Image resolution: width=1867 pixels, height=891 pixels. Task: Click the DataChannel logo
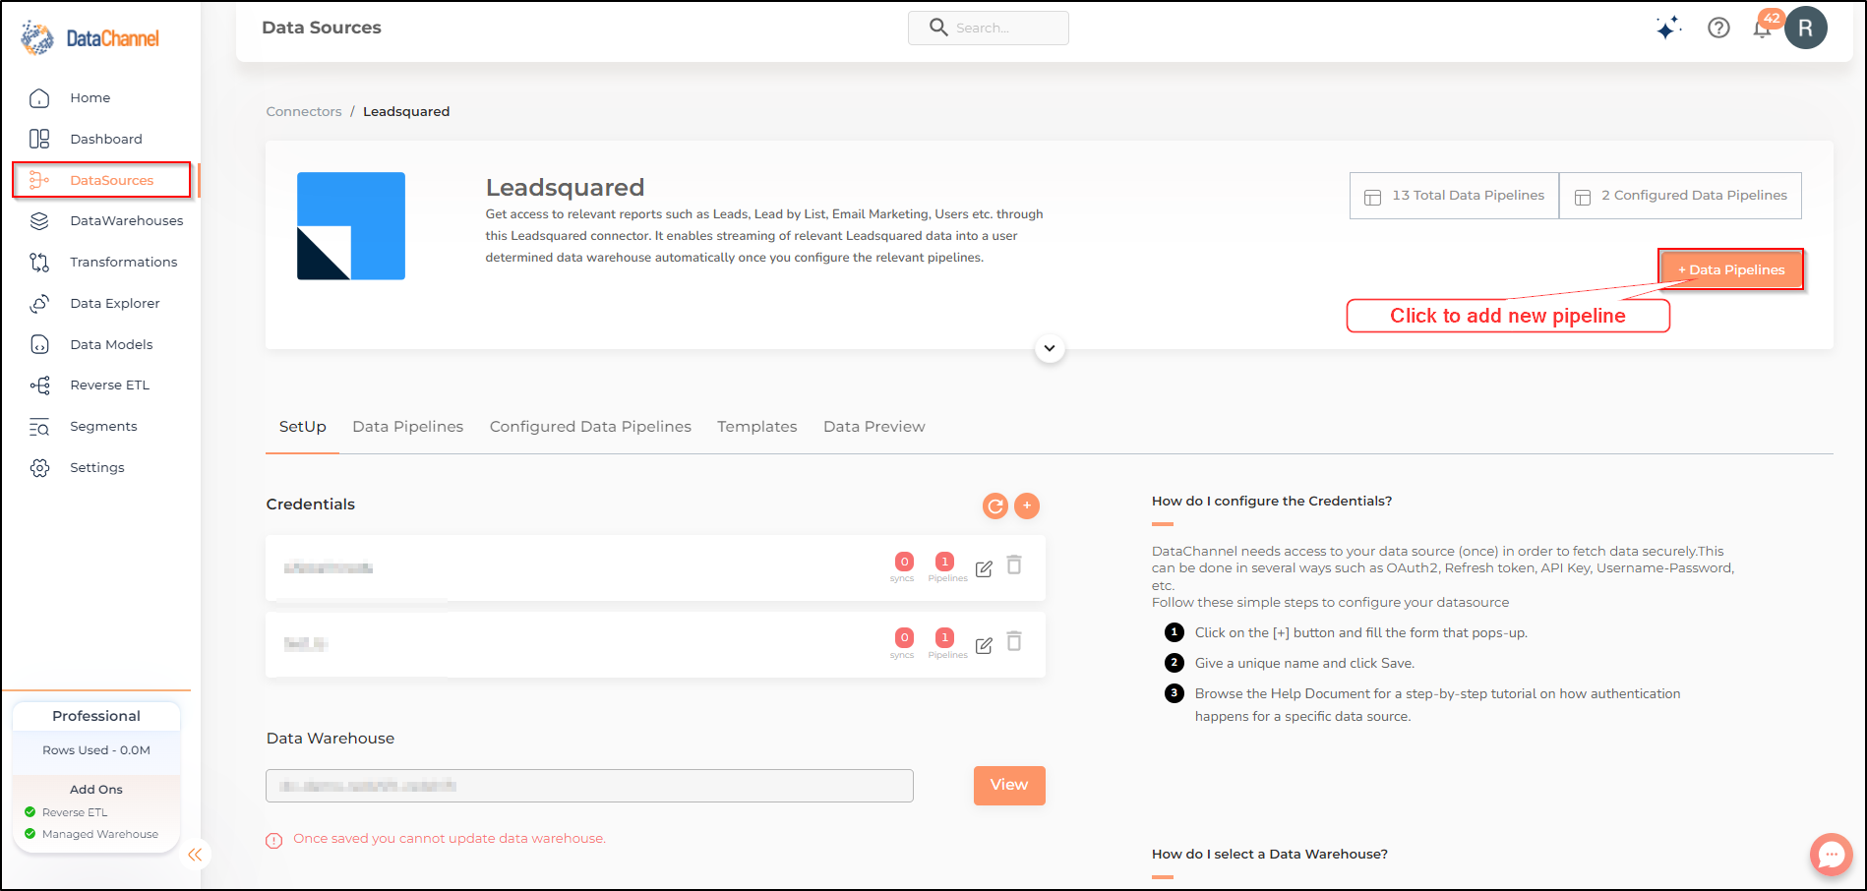(90, 38)
